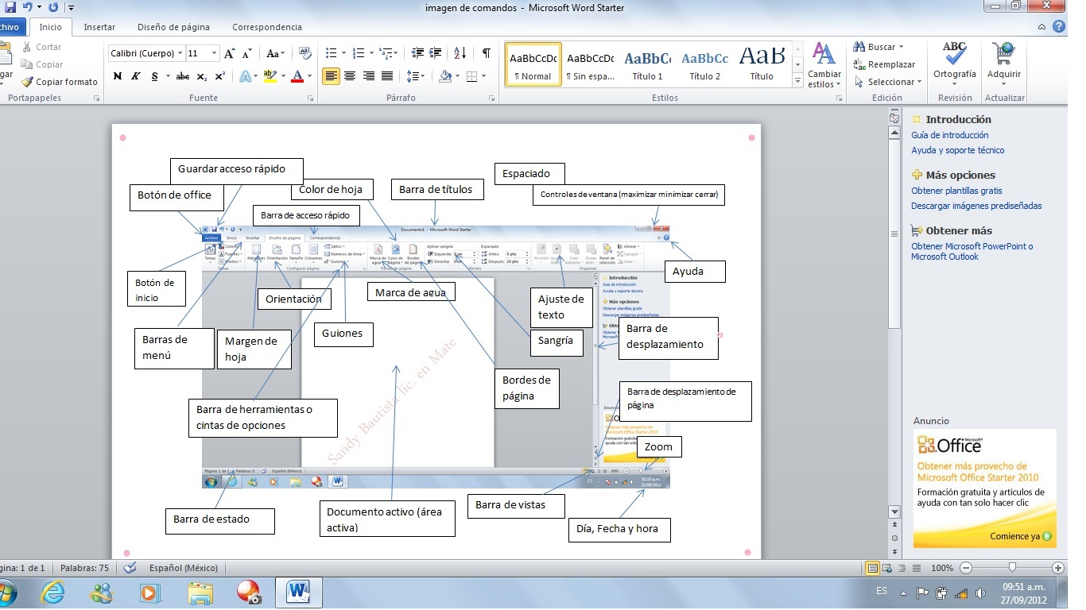Image resolution: width=1086 pixels, height=610 pixels.
Task: Click the Palabras: 75 word count
Action: tap(84, 568)
